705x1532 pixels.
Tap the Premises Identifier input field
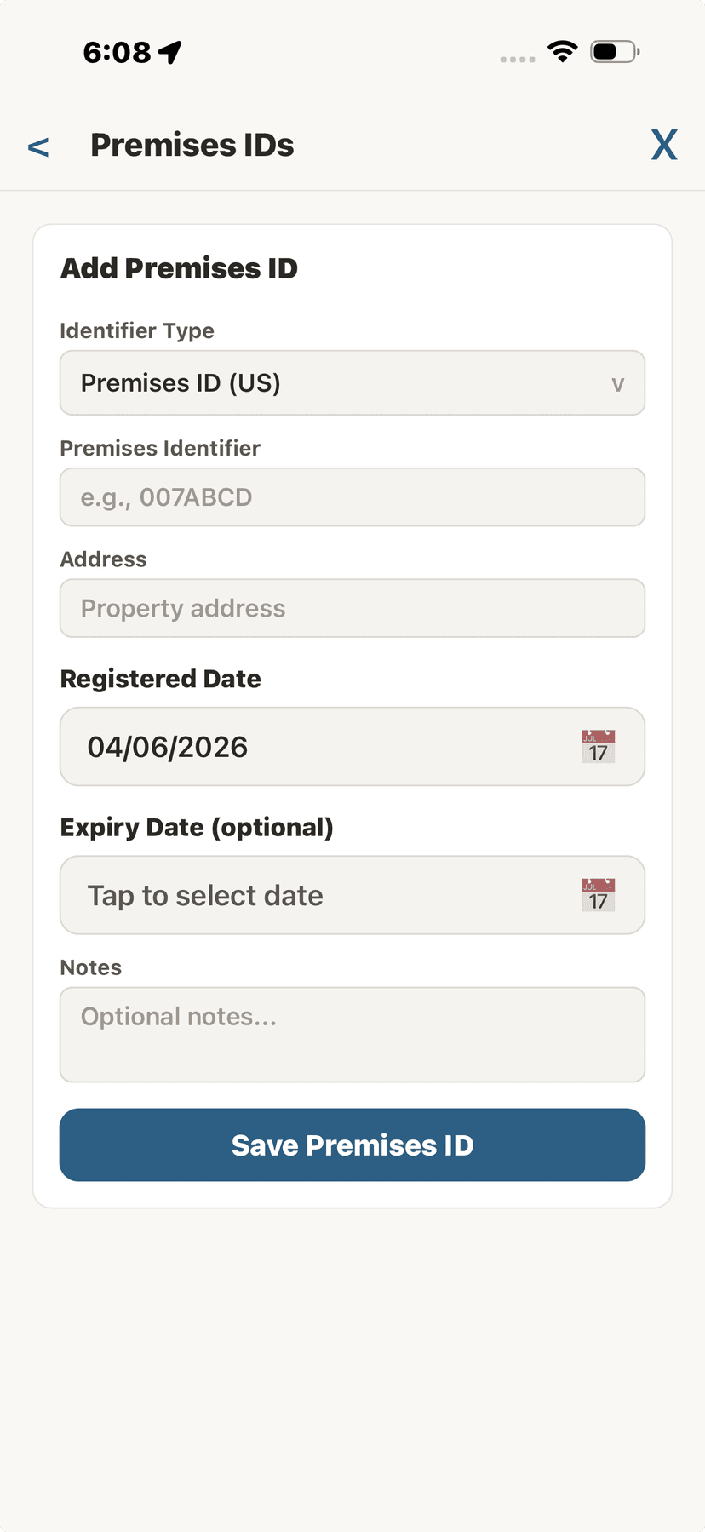click(352, 496)
